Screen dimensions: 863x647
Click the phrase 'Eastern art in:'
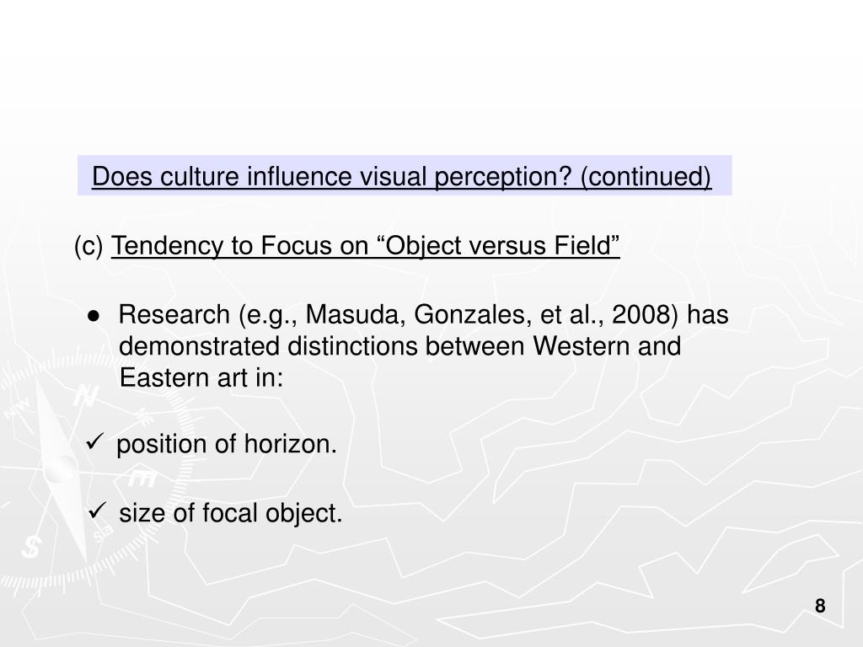point(201,378)
